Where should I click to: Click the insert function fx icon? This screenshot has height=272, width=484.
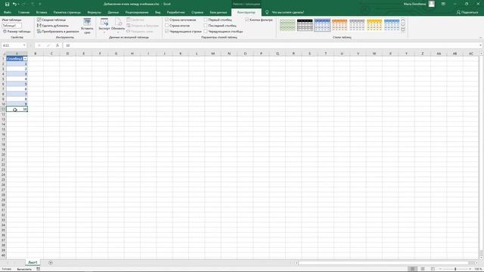[57, 45]
